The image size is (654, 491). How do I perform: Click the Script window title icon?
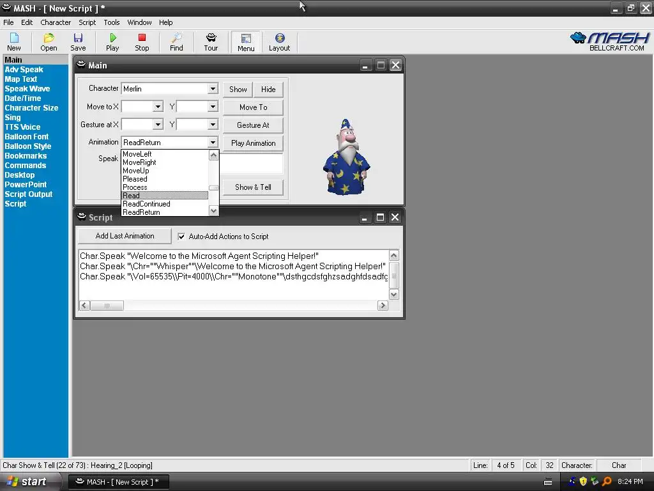pyautogui.click(x=82, y=217)
